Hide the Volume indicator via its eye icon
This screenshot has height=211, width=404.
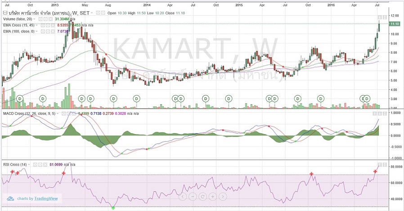(40, 19)
